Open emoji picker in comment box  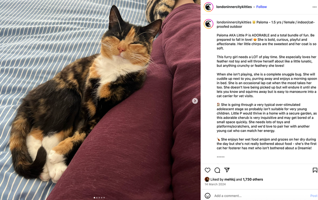click(208, 196)
